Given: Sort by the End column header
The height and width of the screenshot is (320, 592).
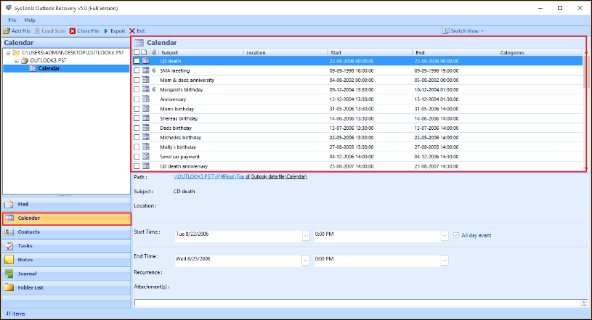Looking at the screenshot, I should 455,52.
